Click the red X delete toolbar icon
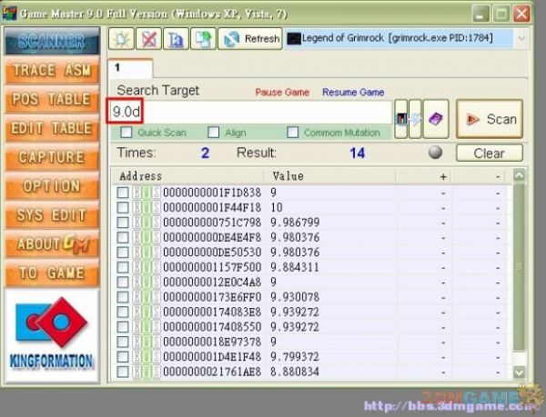Image resolution: width=546 pixels, height=417 pixels. click(x=147, y=38)
